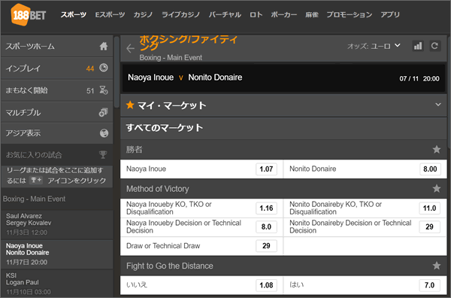
Task: Click the add-favorite trophy plus icon in hint
Action: click(36, 181)
